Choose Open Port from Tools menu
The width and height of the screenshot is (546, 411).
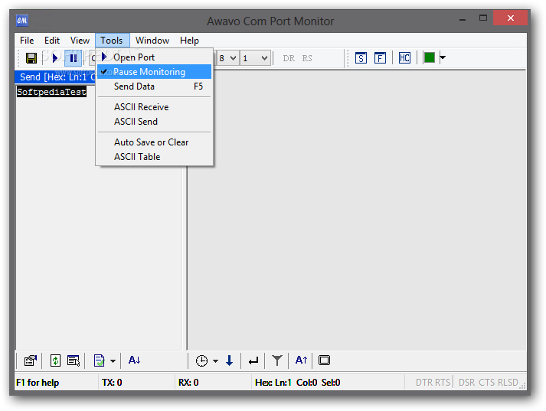coord(154,57)
